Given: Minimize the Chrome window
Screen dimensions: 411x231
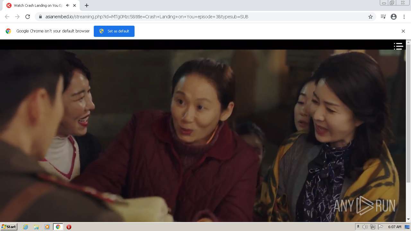Looking at the screenshot, I should pyautogui.click(x=384, y=3).
